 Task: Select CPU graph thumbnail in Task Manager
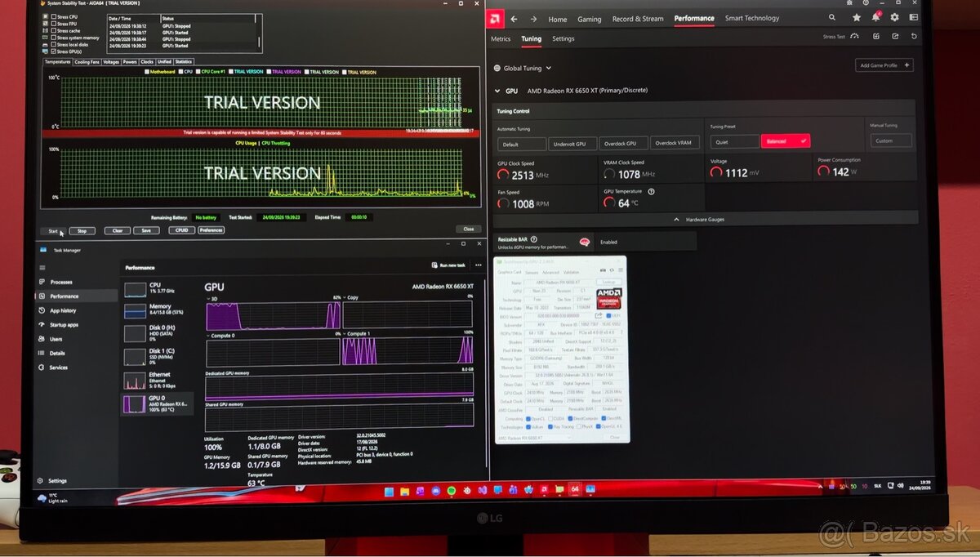point(135,289)
